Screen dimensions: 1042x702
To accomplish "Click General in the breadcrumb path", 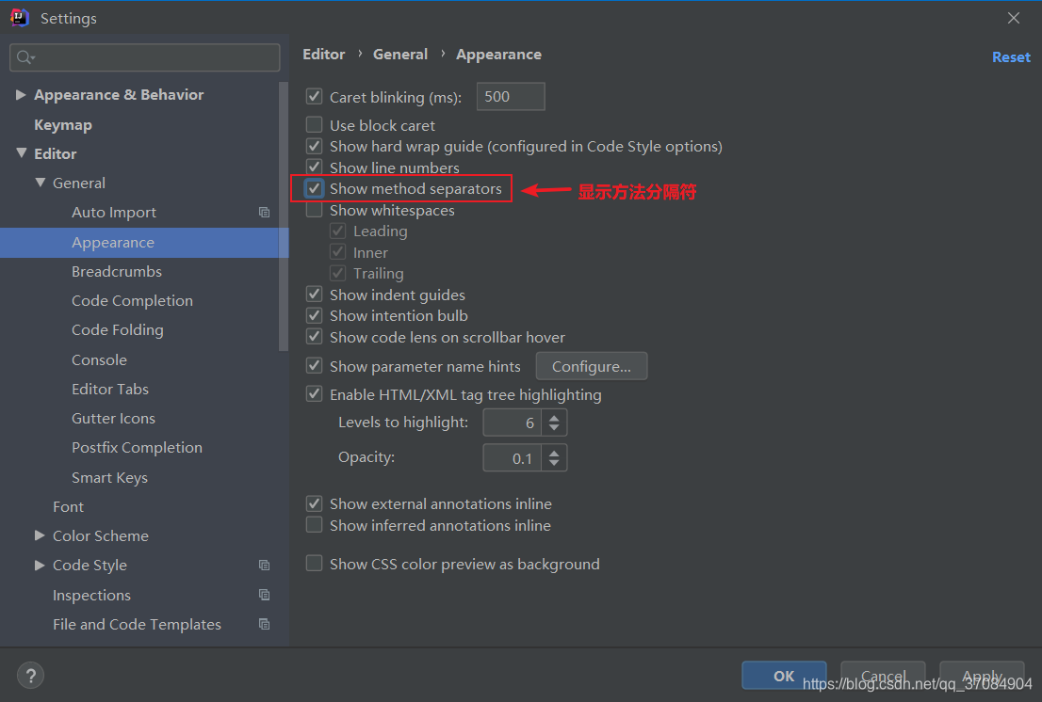I will tap(400, 55).
